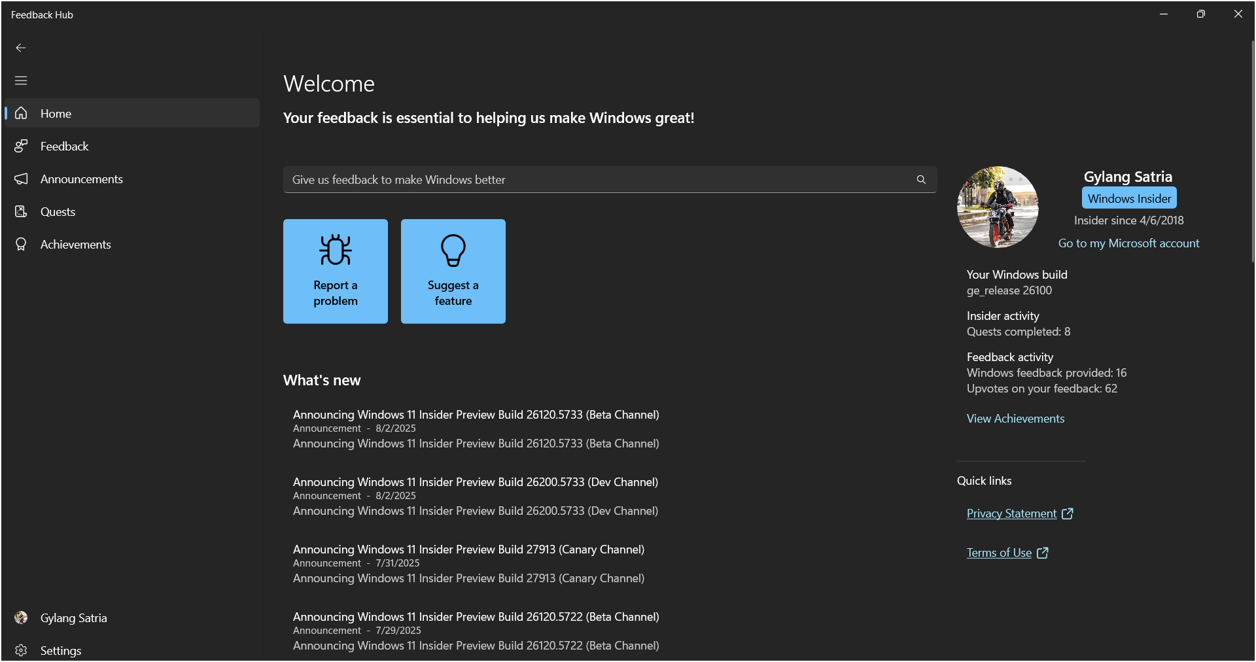This screenshot has width=1256, height=662.
Task: Click the Quests icon in sidebar
Action: tap(21, 211)
